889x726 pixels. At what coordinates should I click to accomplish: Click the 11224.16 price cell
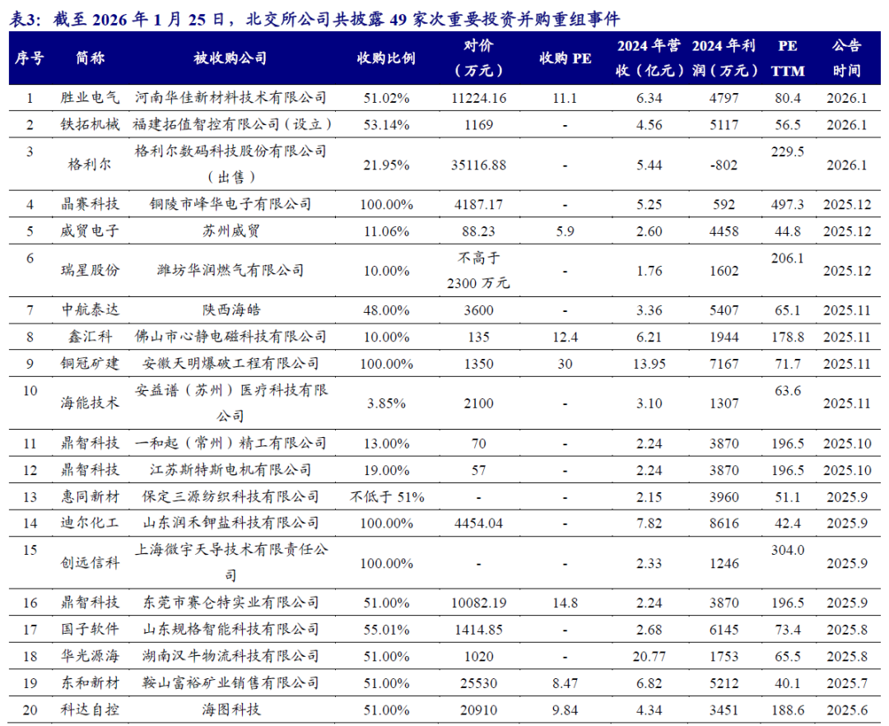click(478, 98)
